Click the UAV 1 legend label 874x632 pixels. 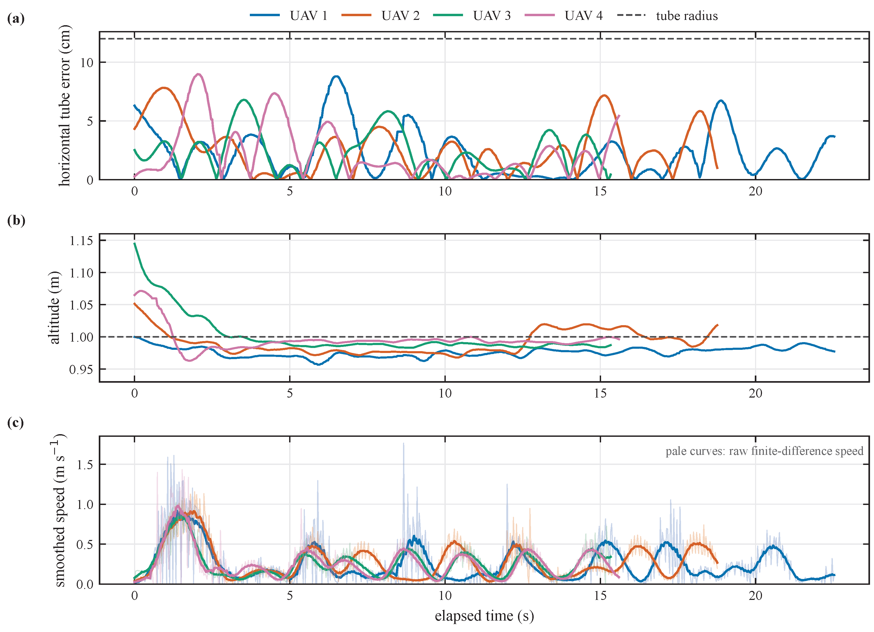309,16
